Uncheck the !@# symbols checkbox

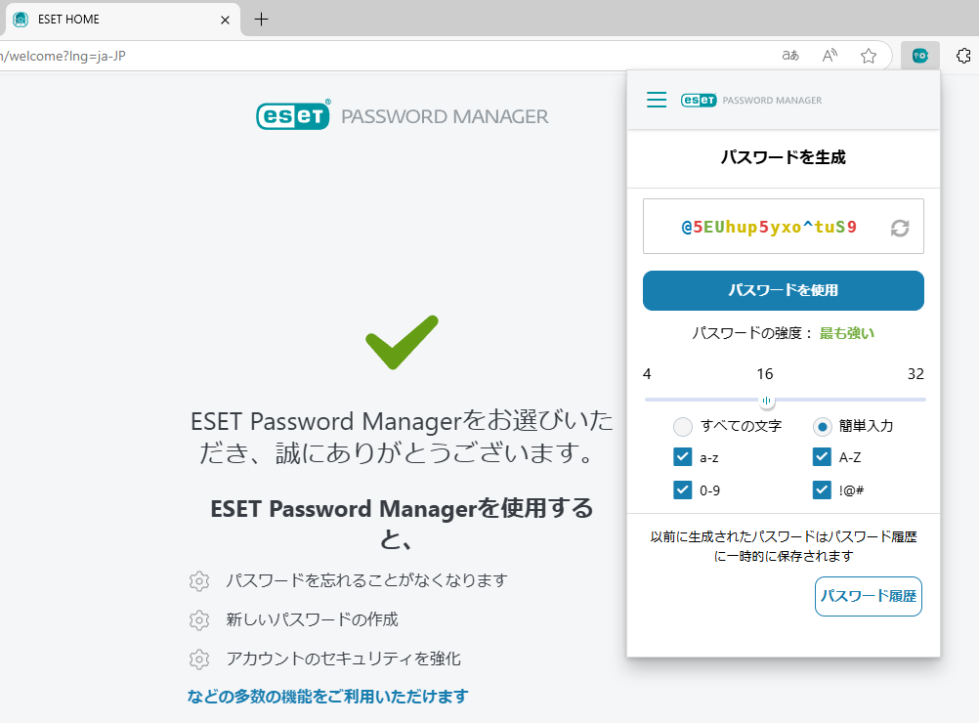822,489
